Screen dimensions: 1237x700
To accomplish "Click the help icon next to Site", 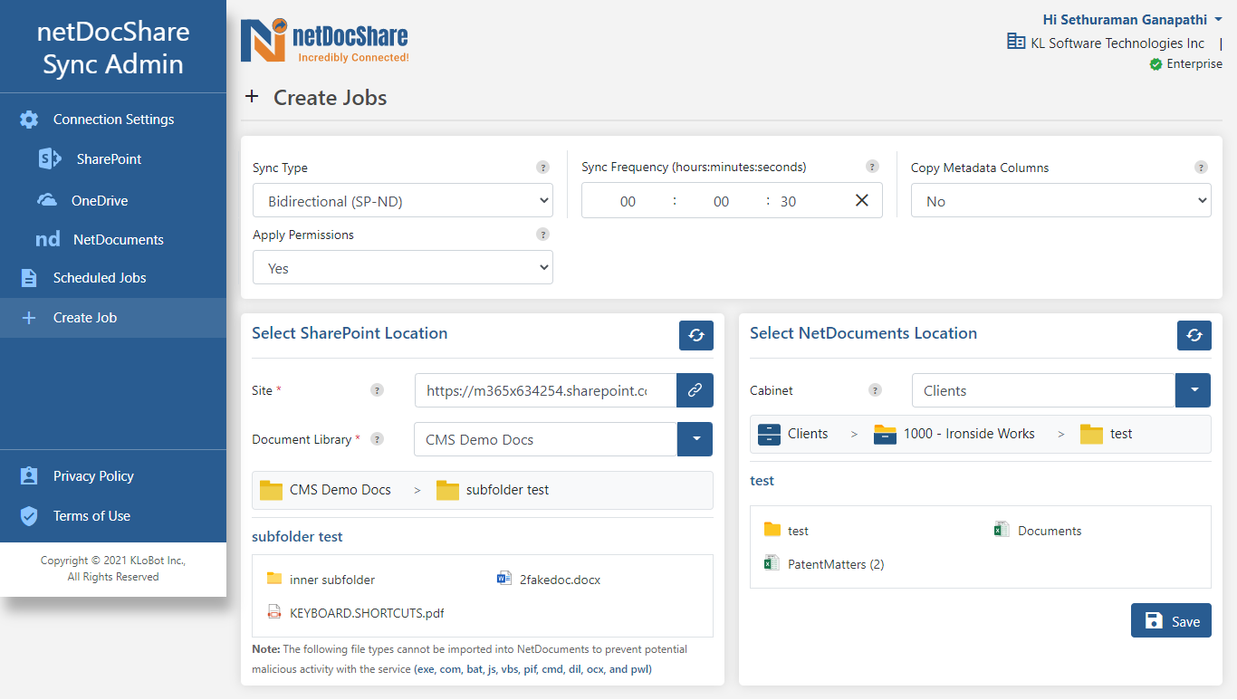I will click(377, 390).
